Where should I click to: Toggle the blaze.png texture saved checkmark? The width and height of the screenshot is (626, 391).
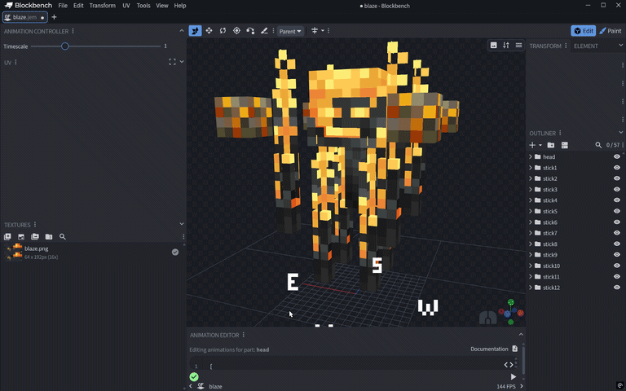pos(175,253)
